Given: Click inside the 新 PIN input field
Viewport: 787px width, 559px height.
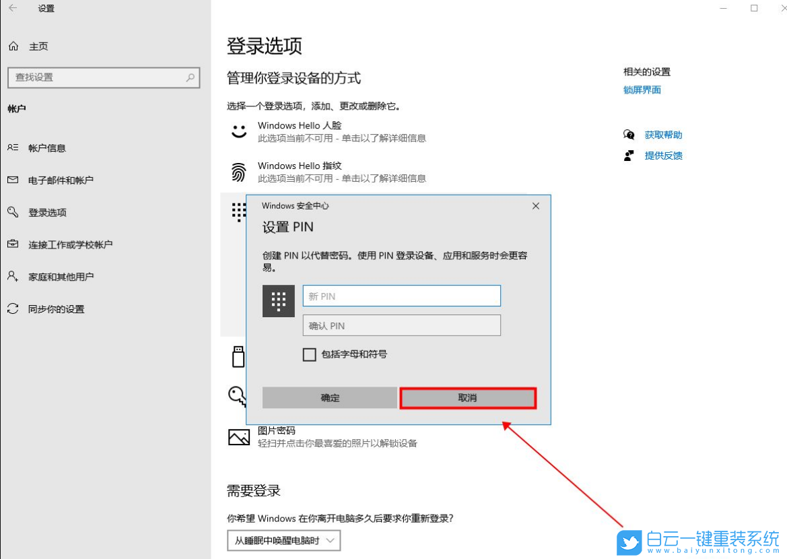Looking at the screenshot, I should 401,295.
